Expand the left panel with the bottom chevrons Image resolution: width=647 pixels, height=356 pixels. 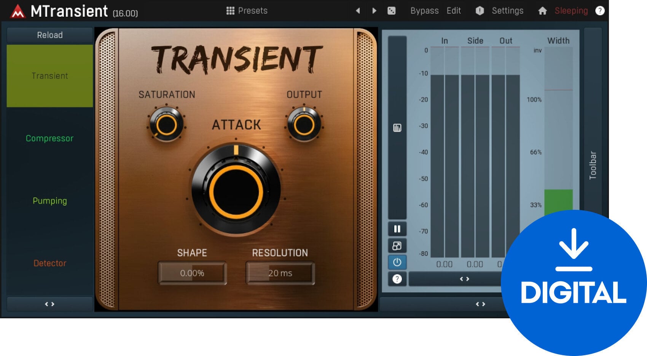tap(49, 304)
